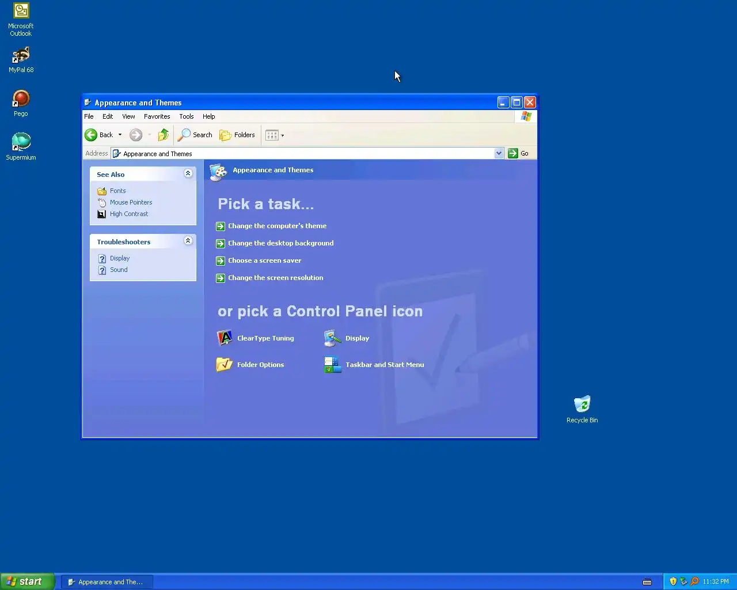Open the Tools menu
The width and height of the screenshot is (737, 590).
click(186, 116)
